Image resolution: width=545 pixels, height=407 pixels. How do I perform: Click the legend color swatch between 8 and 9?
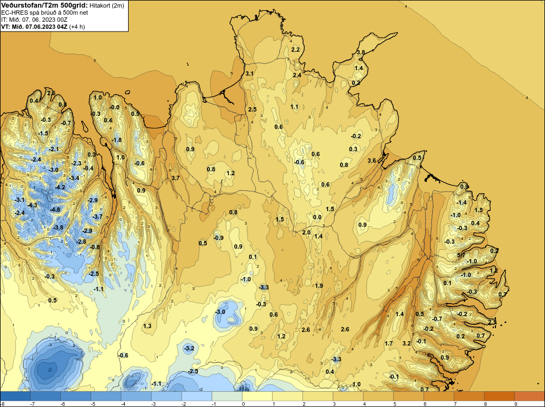click(x=499, y=396)
